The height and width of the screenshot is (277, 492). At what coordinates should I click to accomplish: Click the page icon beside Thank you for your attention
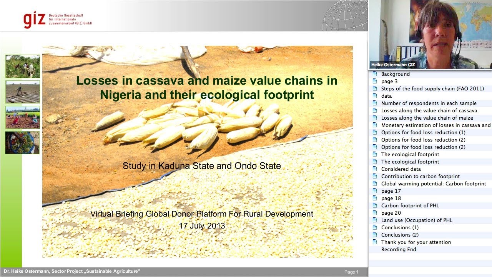(x=375, y=242)
